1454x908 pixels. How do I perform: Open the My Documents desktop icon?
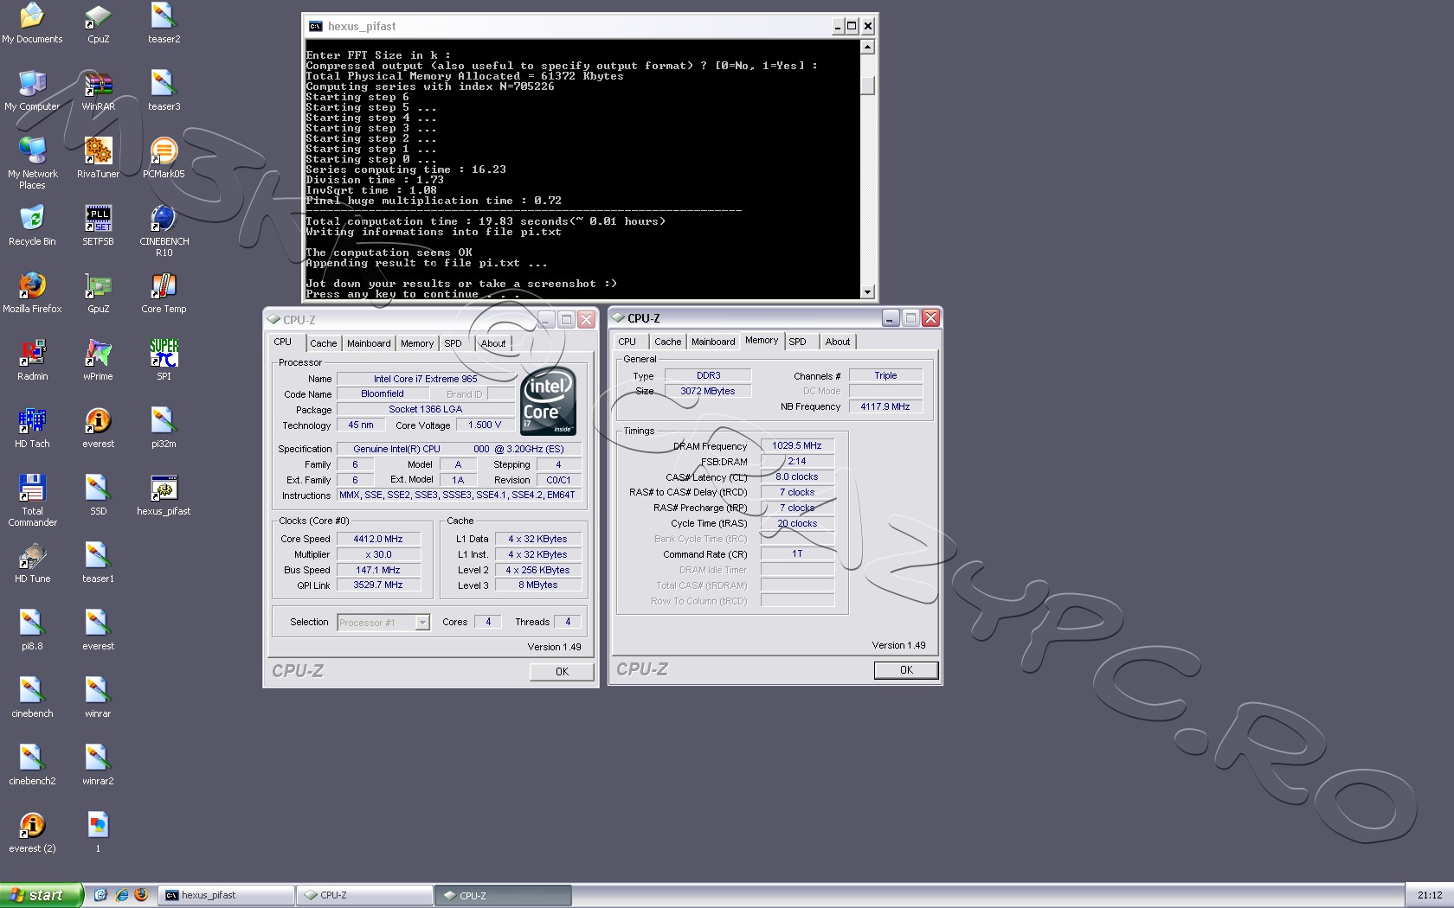coord(32,23)
